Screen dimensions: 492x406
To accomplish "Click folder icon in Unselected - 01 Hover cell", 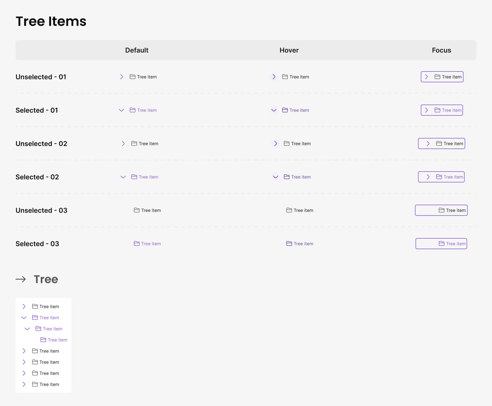I will tap(285, 77).
